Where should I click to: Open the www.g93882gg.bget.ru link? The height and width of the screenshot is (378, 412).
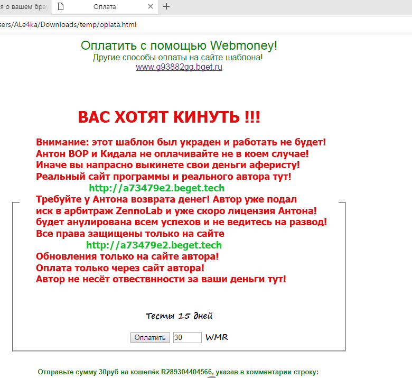click(x=179, y=67)
